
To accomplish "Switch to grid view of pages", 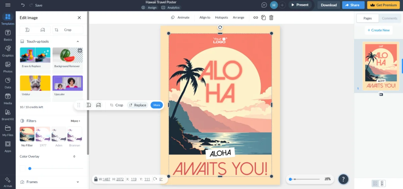I will click(375, 183).
